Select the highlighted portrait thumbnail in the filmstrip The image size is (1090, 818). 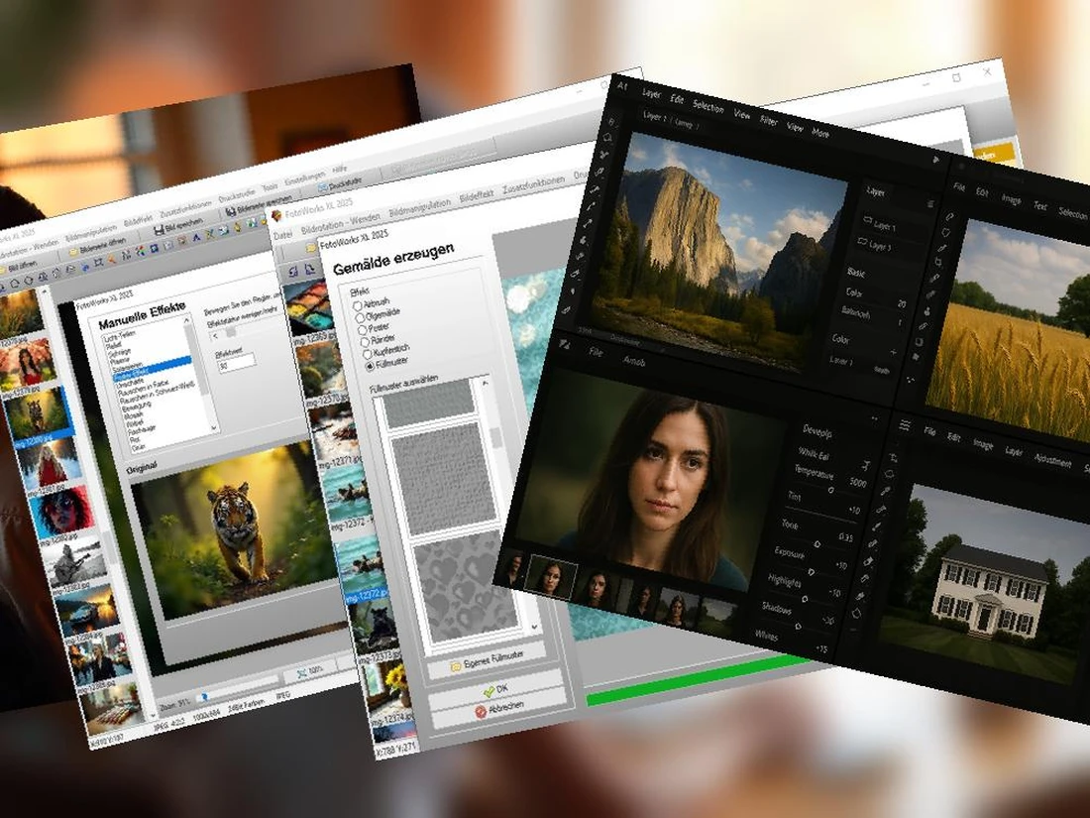tap(551, 577)
